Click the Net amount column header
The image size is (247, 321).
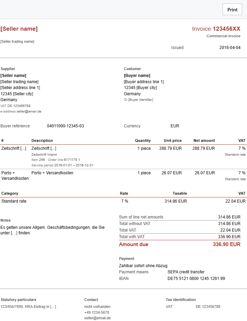(204, 140)
